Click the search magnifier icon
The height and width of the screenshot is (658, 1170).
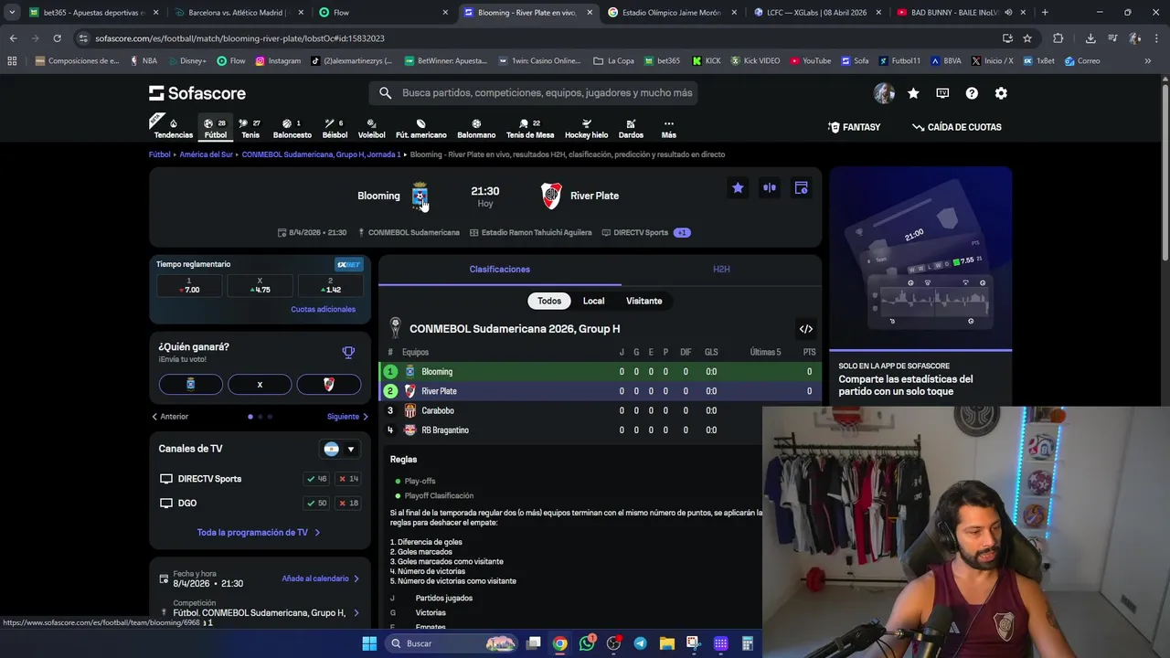click(x=385, y=93)
